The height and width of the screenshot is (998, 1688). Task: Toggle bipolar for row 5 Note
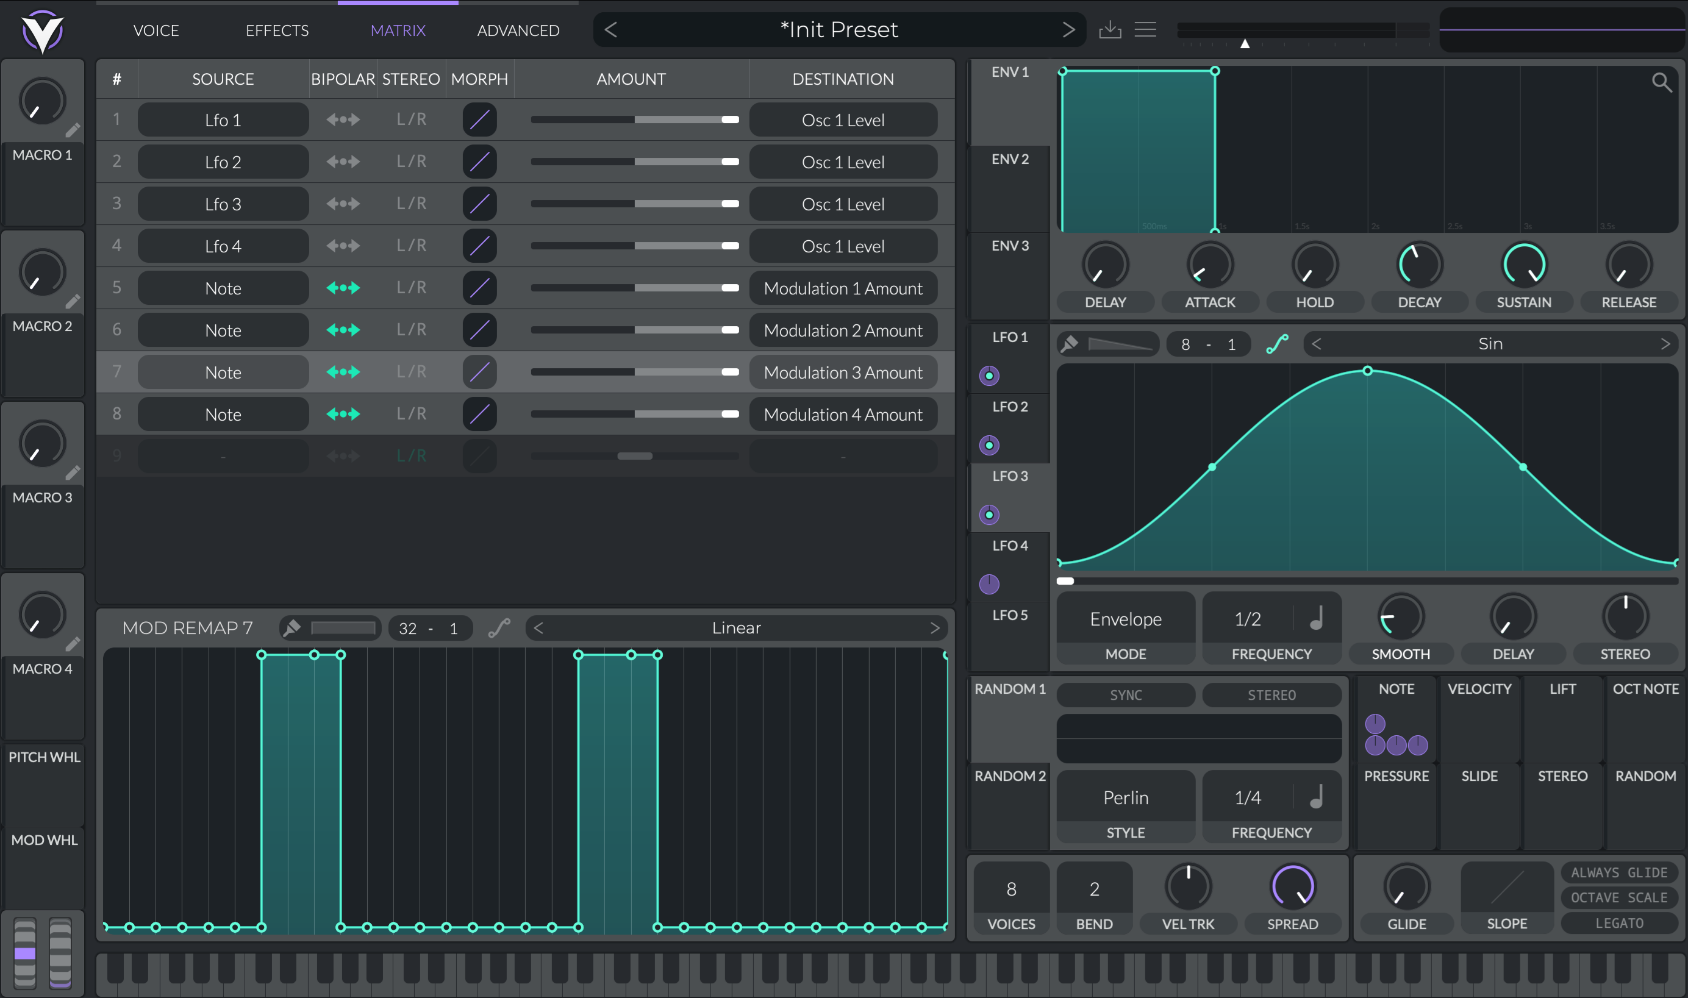[x=343, y=288]
